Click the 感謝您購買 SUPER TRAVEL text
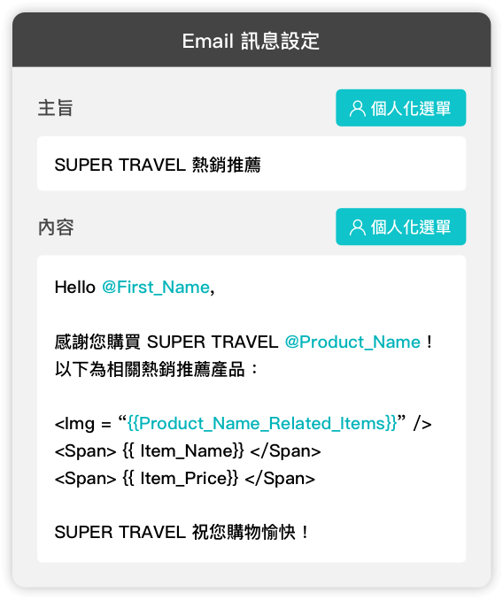This screenshot has height=600, width=503. click(x=166, y=342)
